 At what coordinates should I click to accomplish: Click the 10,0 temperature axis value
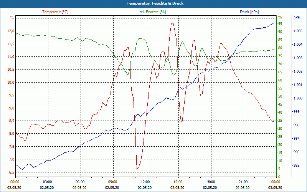(11, 82)
